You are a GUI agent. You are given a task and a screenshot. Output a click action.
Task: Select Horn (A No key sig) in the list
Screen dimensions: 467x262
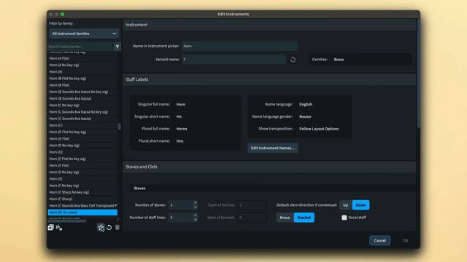pyautogui.click(x=82, y=65)
